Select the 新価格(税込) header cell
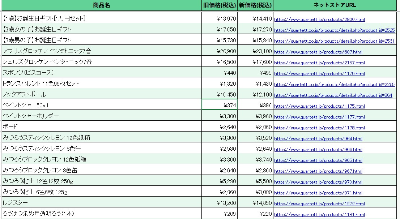400x219 pixels. tap(255, 5)
